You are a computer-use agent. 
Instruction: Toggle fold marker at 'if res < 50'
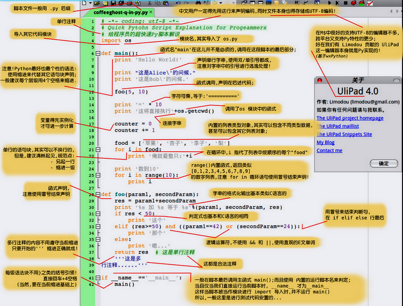98,214
